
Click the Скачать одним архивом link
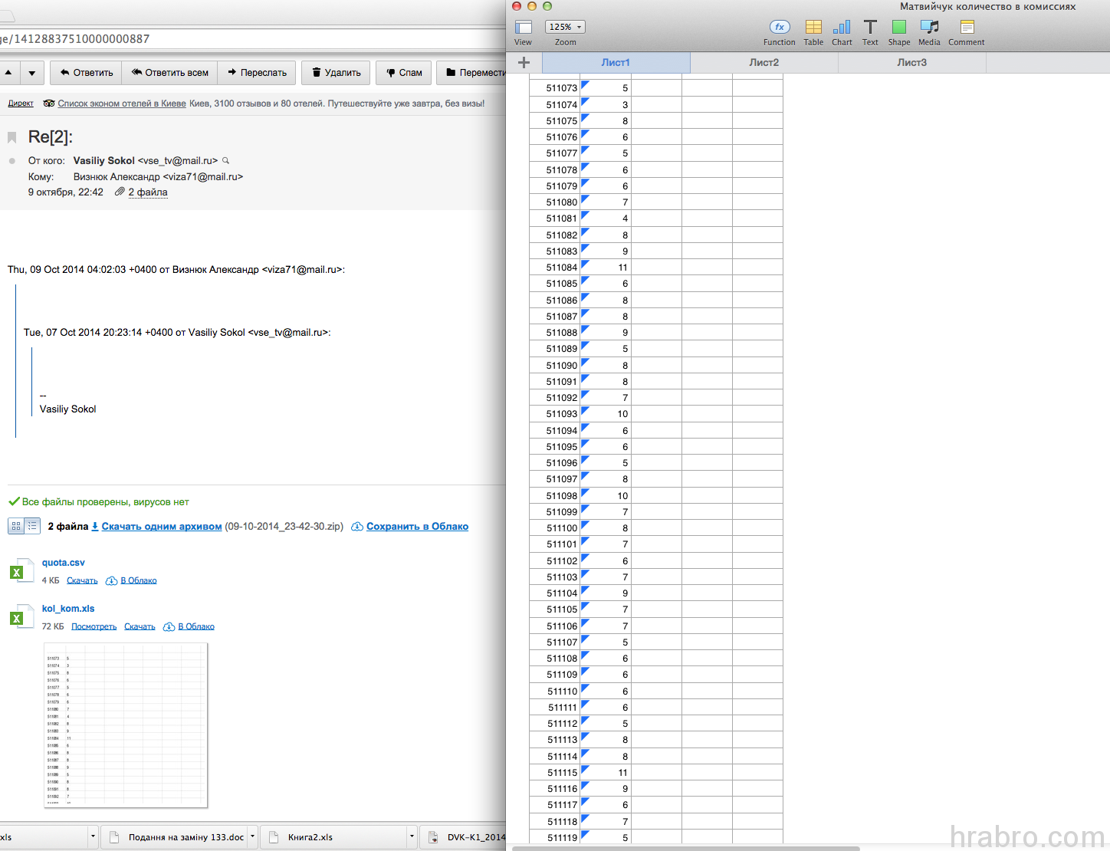coord(161,527)
